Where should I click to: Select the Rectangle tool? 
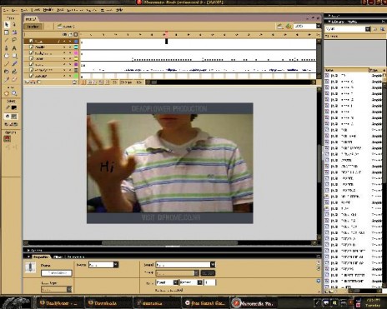[x=14, y=56]
